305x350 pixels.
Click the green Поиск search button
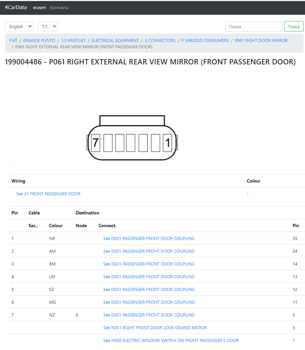pyautogui.click(x=294, y=26)
